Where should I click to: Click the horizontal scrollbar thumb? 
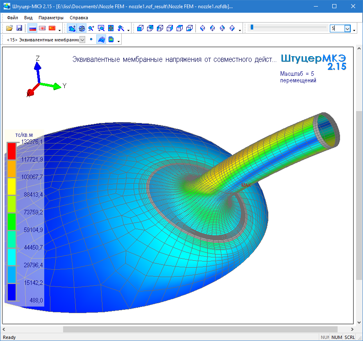[x=200, y=329]
